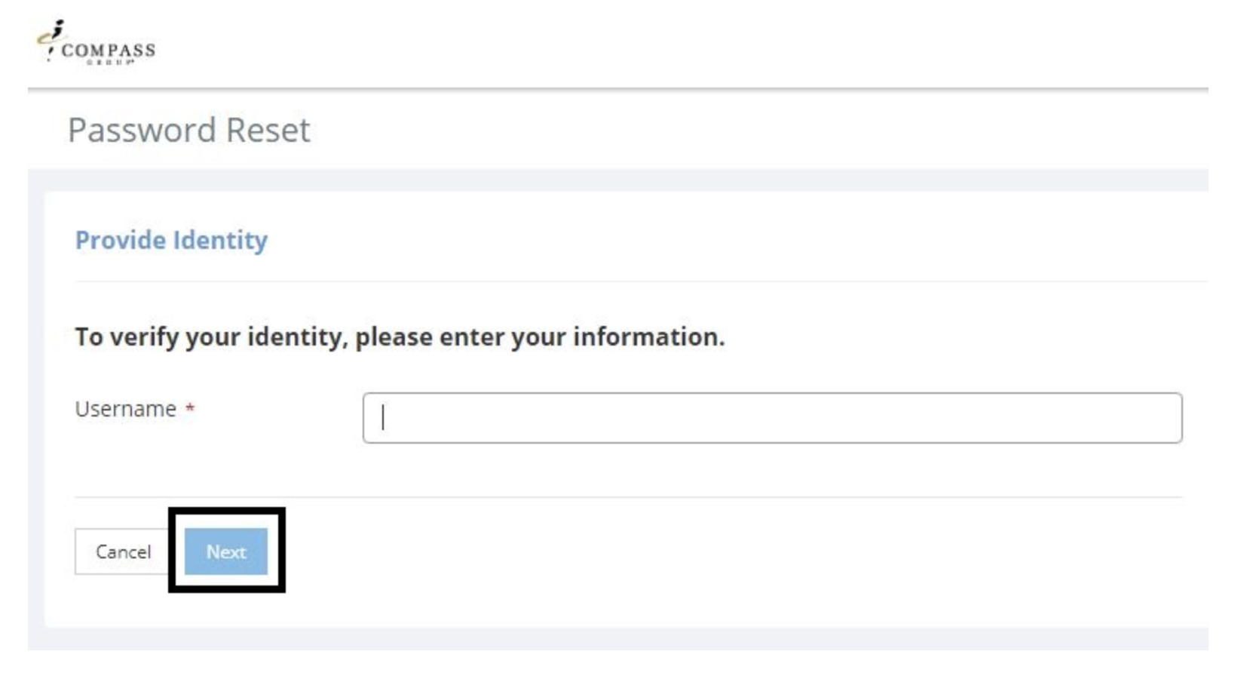
Task: Click the red required asterisk beside Username
Action: tap(190, 408)
